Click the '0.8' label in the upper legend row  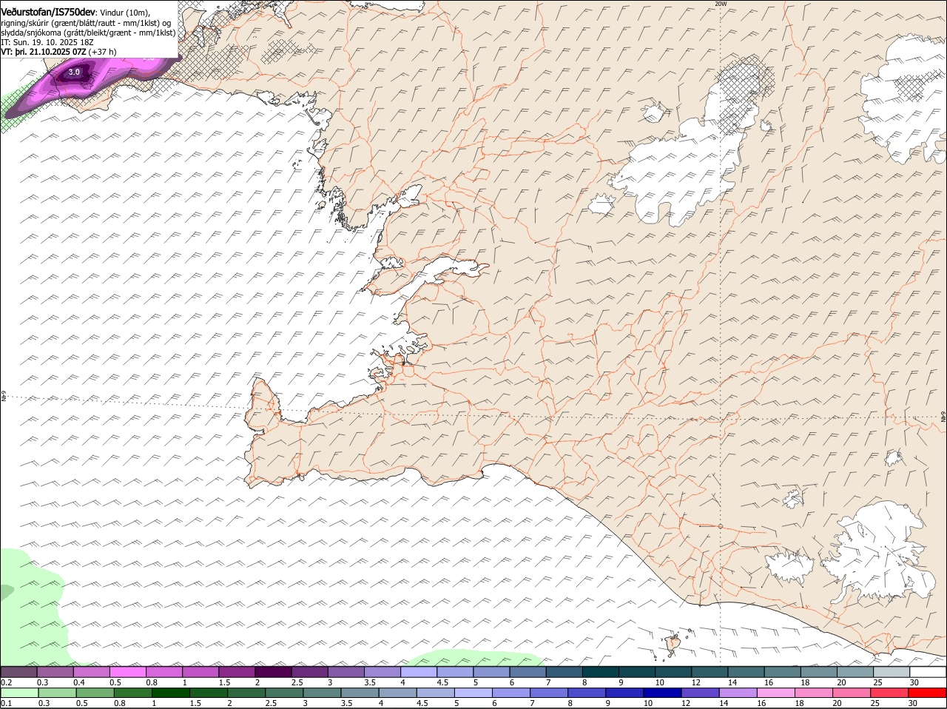pos(152,682)
